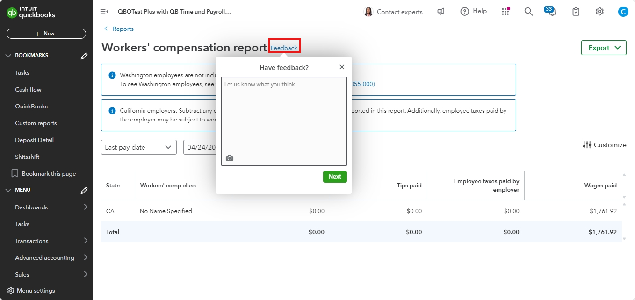Edit bookmarks with pencil icon
This screenshot has height=300, width=635.
[84, 56]
